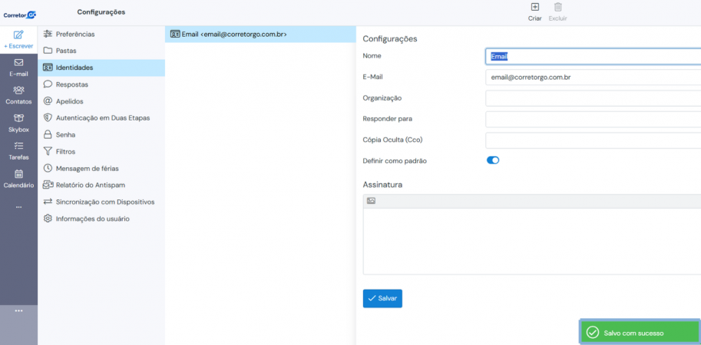Open Contatos from the sidebar
This screenshot has height=345, width=701.
(x=18, y=95)
